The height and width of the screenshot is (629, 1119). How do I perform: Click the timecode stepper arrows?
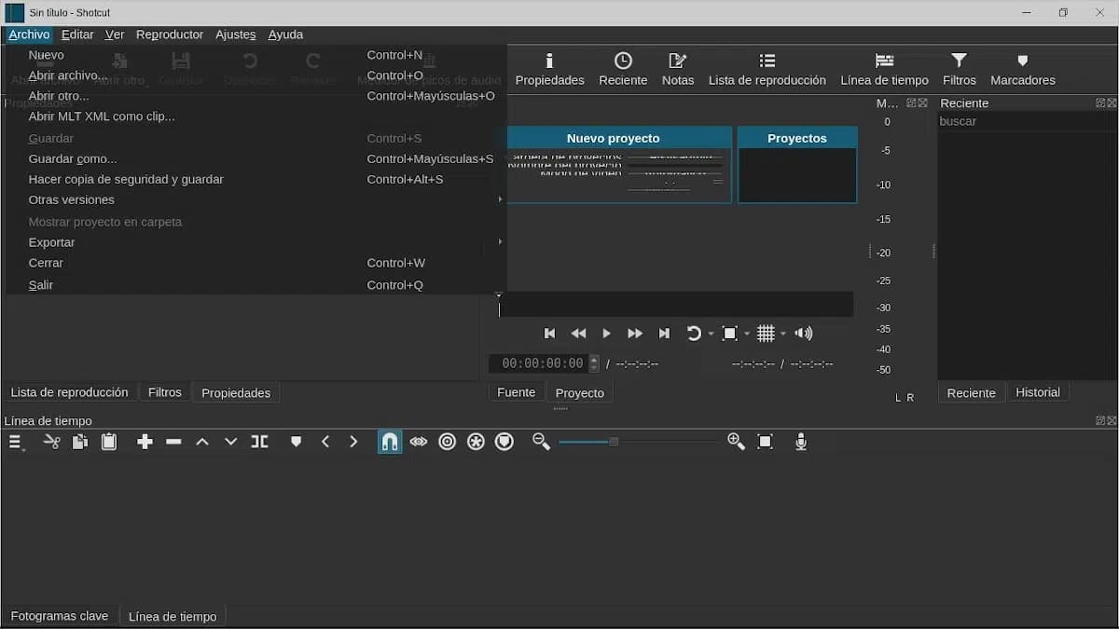pos(594,363)
